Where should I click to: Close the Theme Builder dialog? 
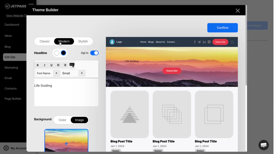pos(238,11)
